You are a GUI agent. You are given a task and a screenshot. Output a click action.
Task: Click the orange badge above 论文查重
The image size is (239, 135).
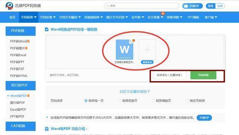coord(163,13)
